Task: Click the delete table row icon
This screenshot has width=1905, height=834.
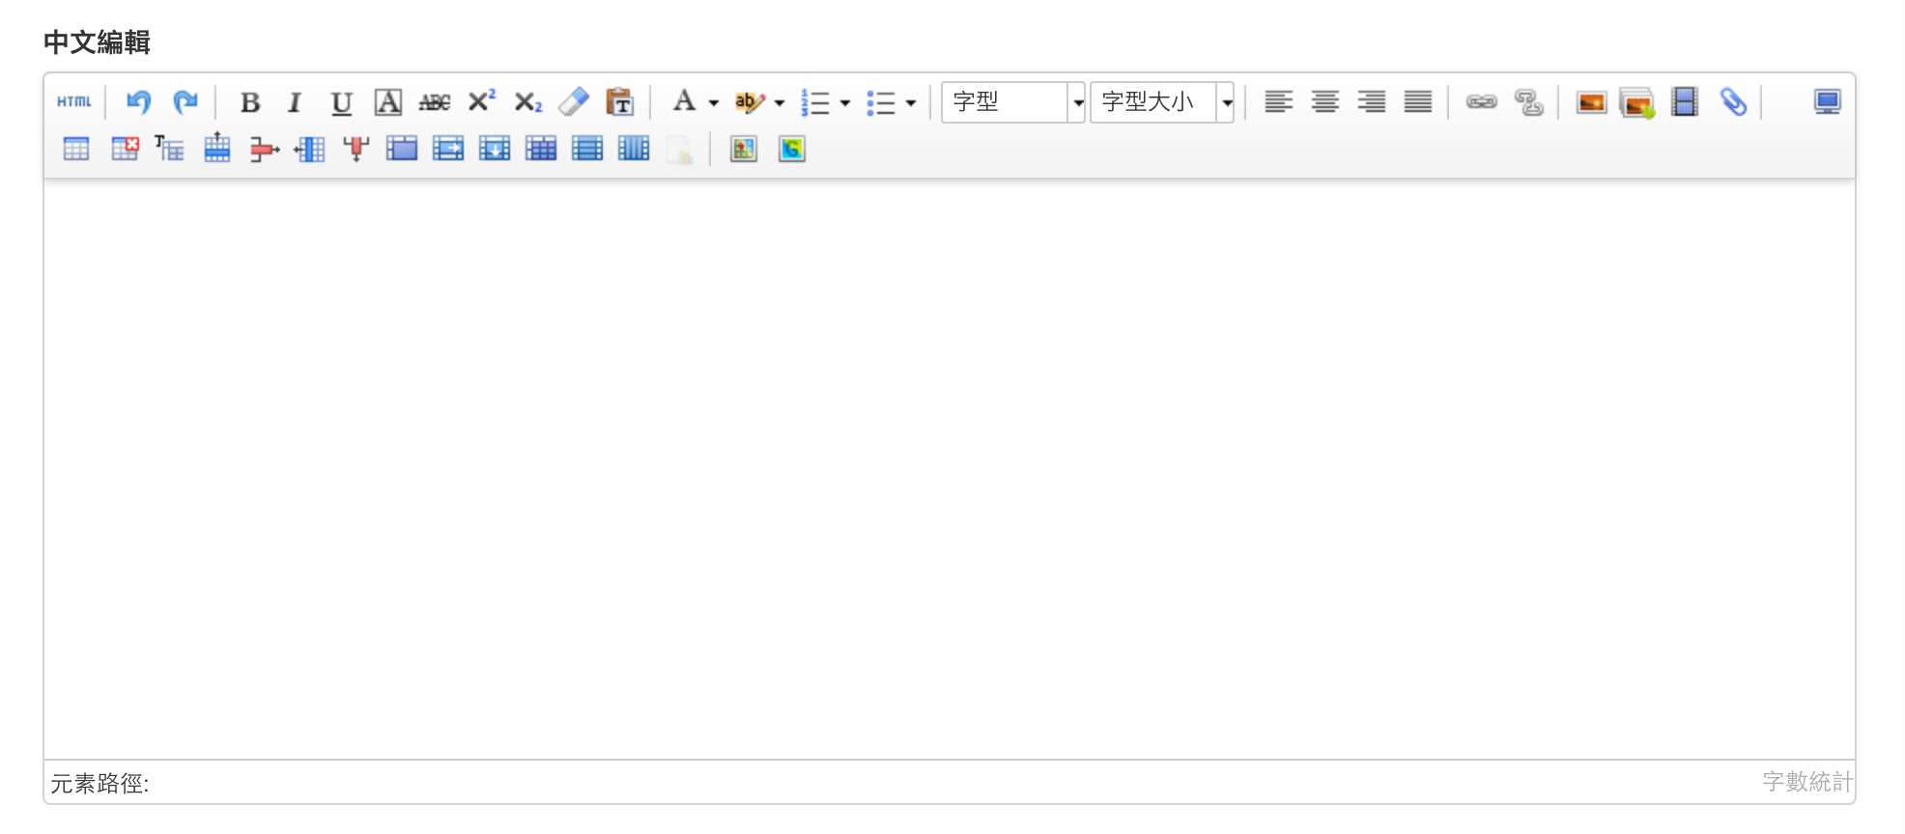Action: (264, 149)
